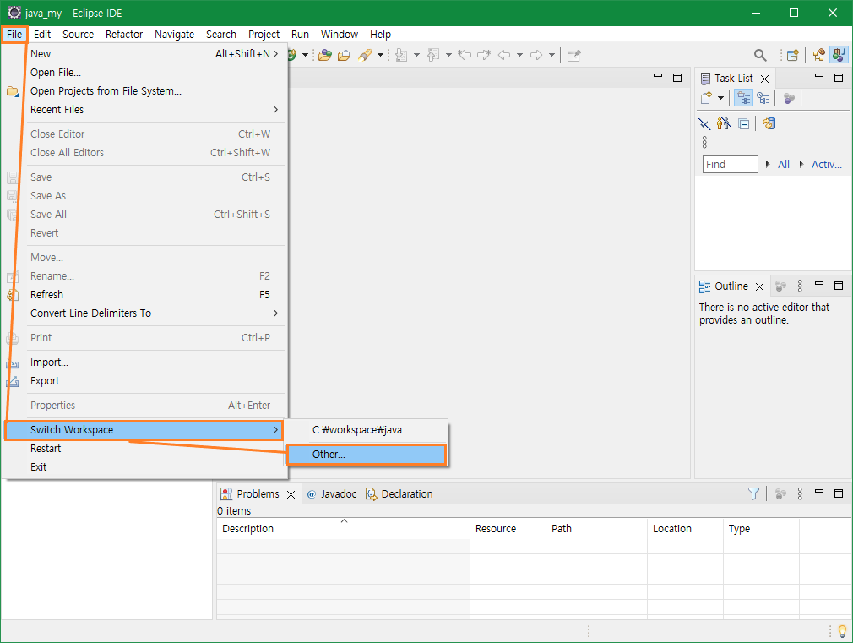
Task: Click the Search pen/flashlight toolbar icon
Action: pyautogui.click(x=365, y=55)
